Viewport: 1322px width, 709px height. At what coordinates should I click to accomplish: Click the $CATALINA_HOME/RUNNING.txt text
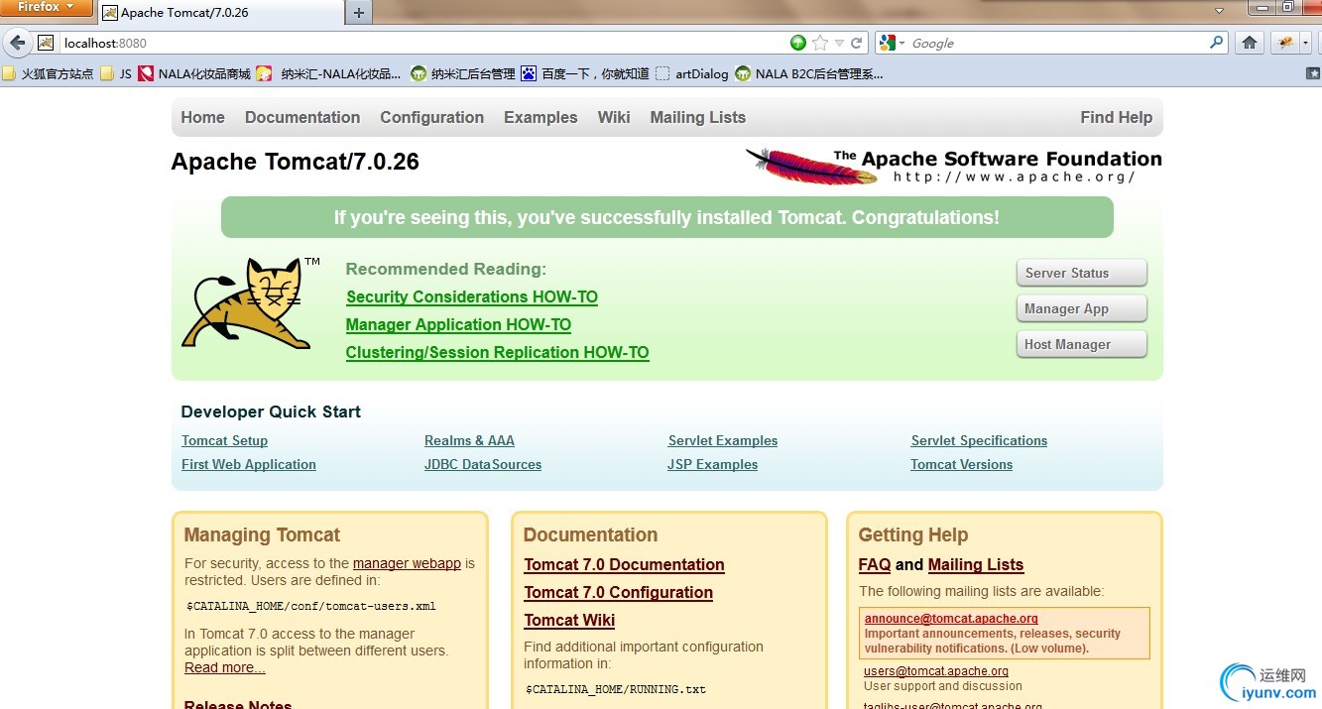coord(616,689)
